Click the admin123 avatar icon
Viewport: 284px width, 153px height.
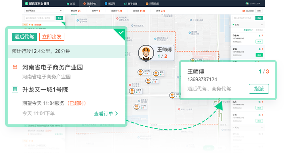click(x=247, y=4)
